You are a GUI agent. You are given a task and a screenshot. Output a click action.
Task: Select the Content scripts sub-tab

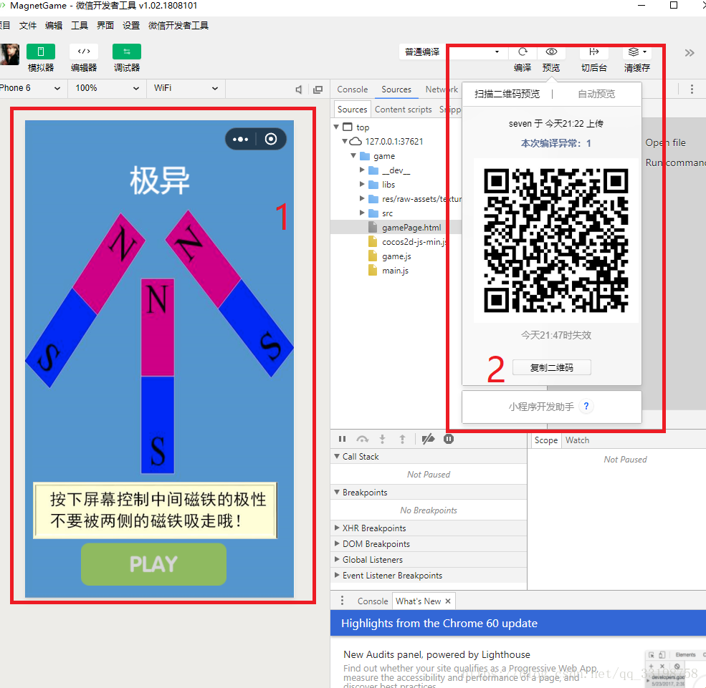click(x=403, y=110)
